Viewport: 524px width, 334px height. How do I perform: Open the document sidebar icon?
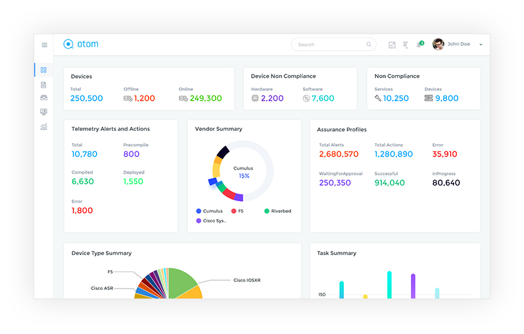[43, 85]
